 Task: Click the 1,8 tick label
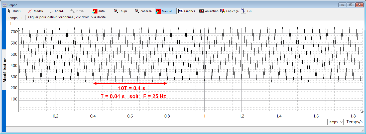[353, 116]
